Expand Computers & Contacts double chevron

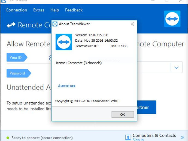(x=182, y=137)
